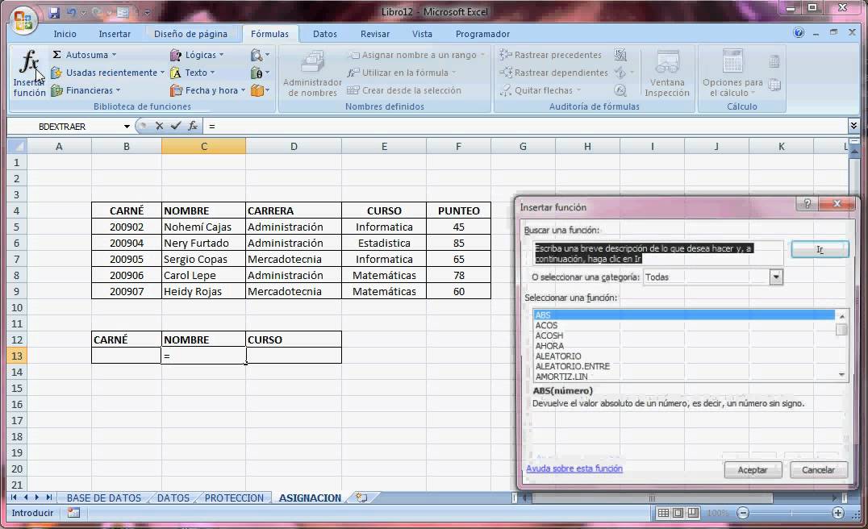Open Opciones para el cálculo dropdown
The width and height of the screenshot is (868, 529).
(732, 73)
